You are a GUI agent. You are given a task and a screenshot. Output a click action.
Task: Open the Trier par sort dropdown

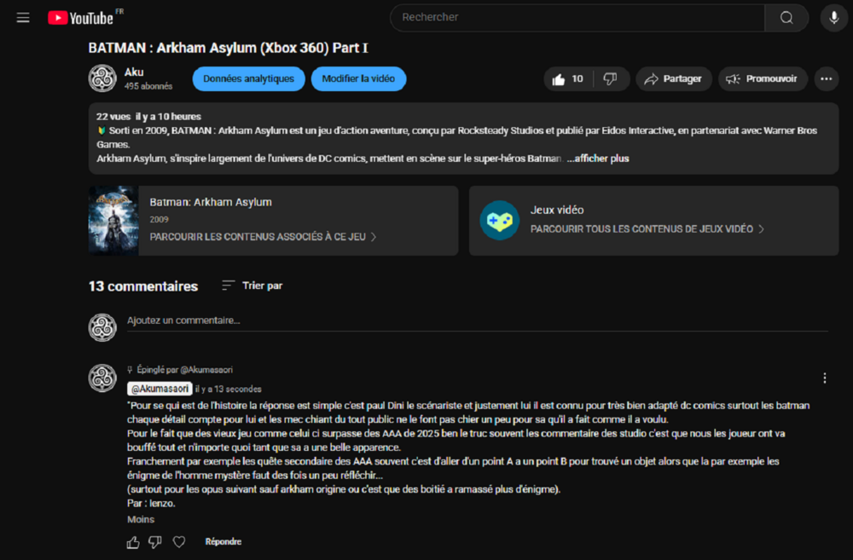[x=252, y=286]
